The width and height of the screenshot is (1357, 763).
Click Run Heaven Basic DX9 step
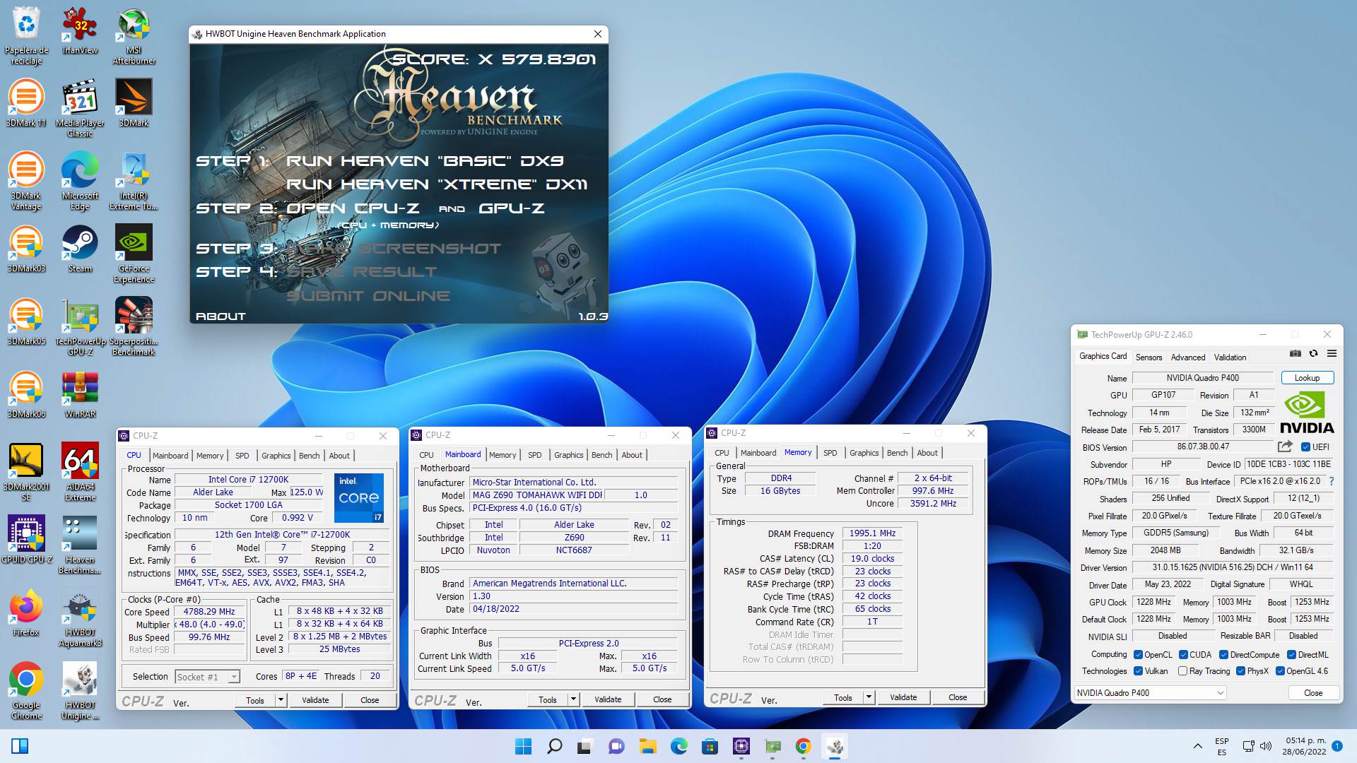tap(424, 161)
